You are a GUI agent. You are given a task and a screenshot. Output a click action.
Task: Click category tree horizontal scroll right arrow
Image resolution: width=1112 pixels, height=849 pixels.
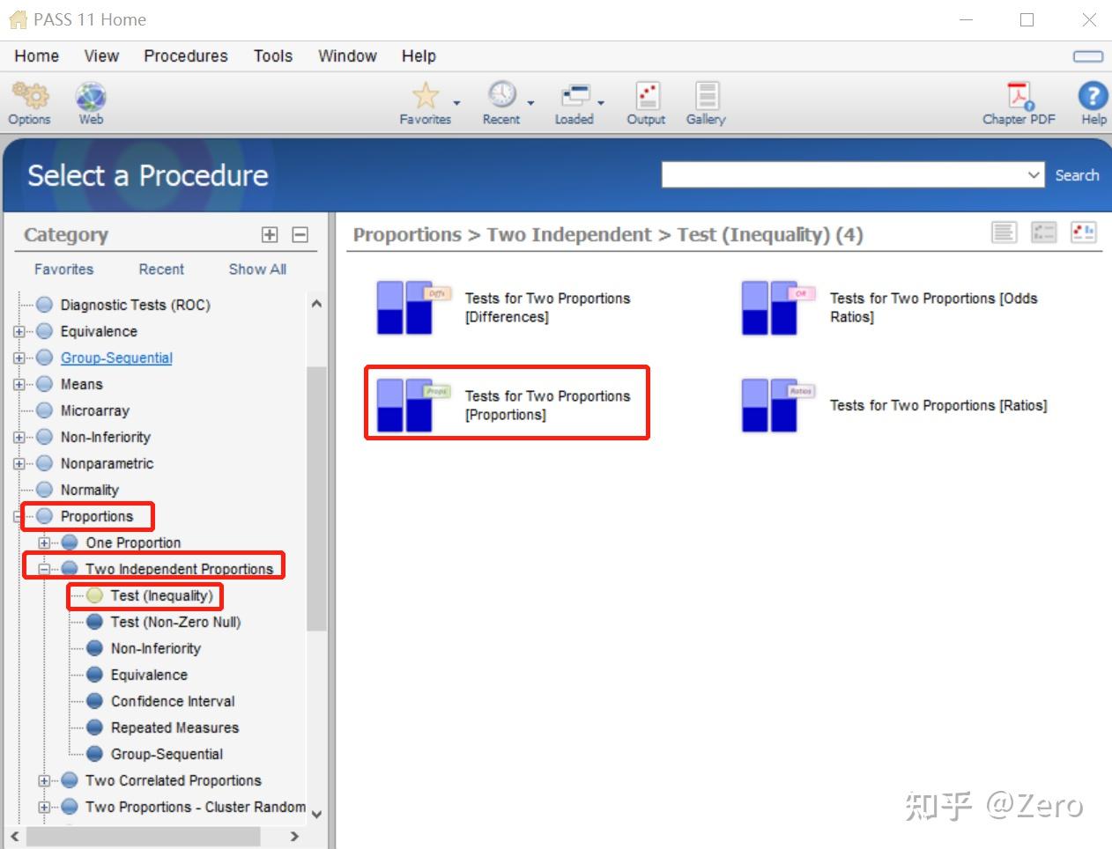tap(294, 837)
